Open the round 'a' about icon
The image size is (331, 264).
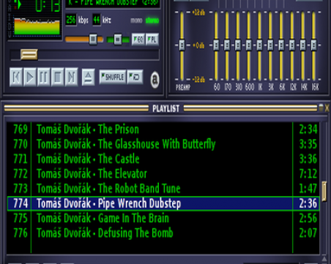coord(155,80)
